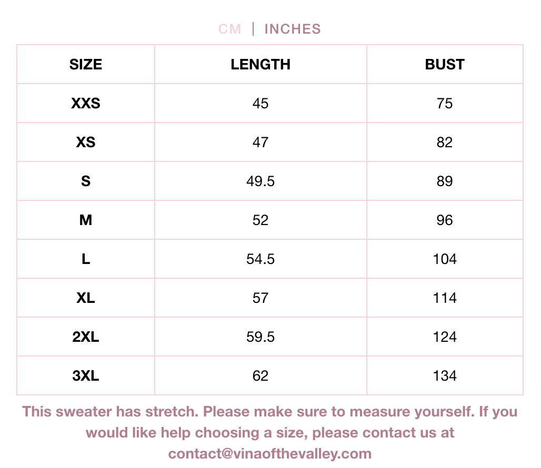Click the 96 bust value for size M

[445, 220]
